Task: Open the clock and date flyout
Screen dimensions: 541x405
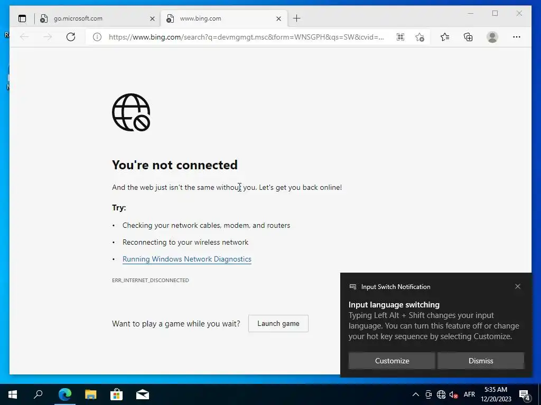Action: (x=496, y=394)
